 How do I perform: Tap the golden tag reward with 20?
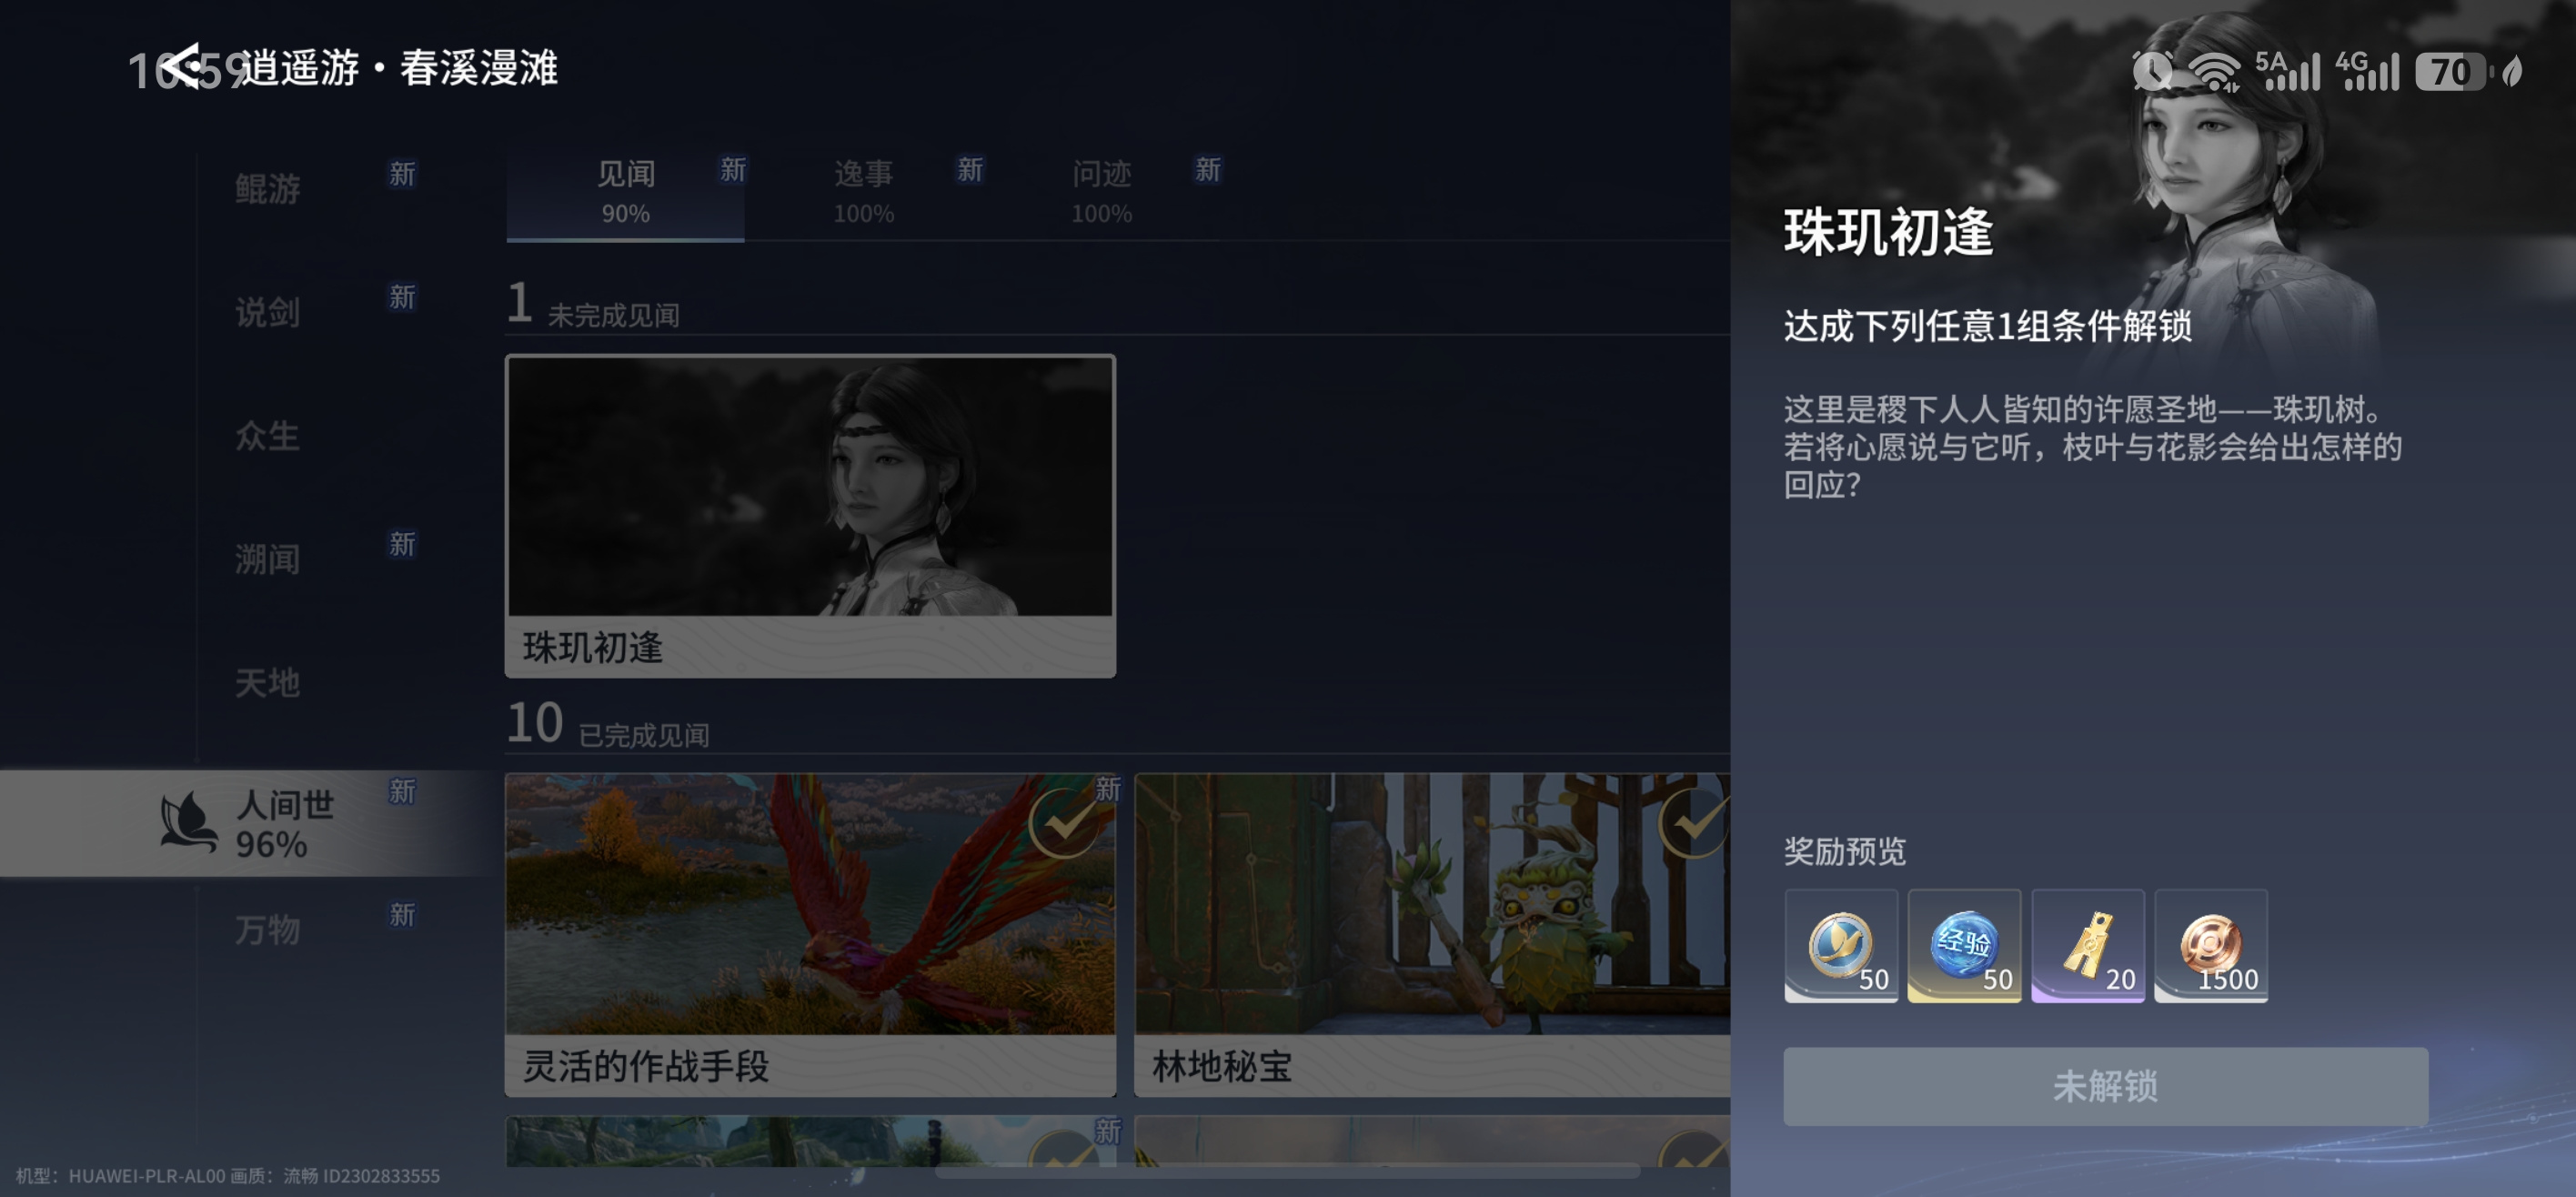point(2088,945)
